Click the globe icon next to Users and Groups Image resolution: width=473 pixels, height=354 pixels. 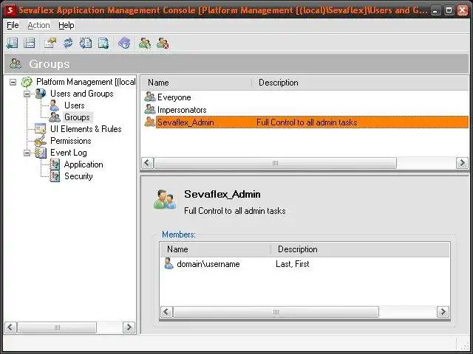point(41,94)
